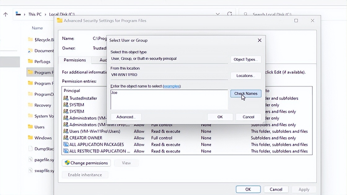Select ALL APPLICATION PACKAGES entry icon

(66, 144)
